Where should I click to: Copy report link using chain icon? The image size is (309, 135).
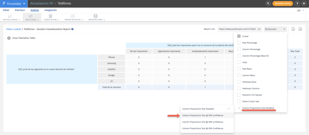pos(259,29)
